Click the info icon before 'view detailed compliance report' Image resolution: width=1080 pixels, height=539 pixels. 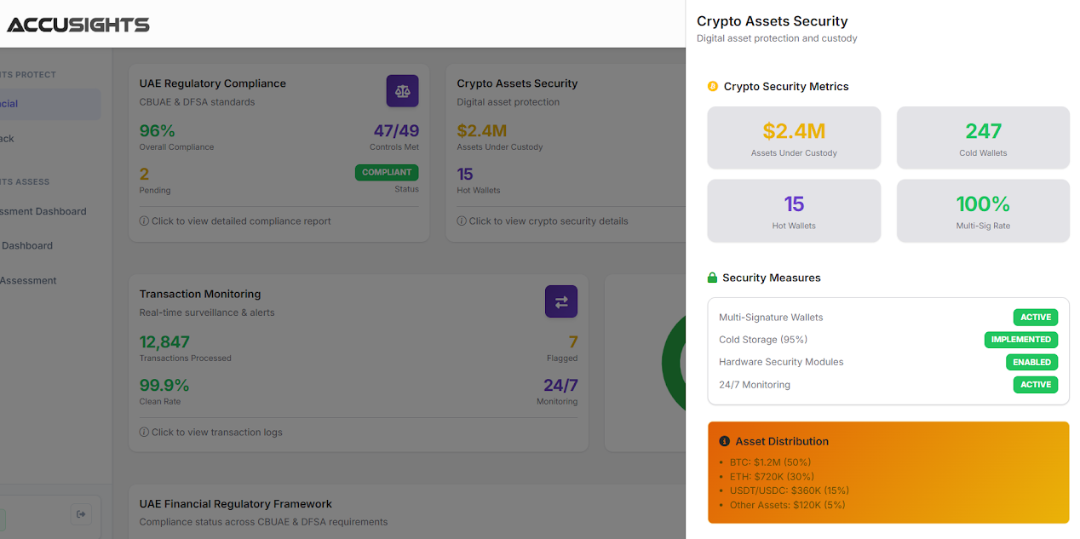coord(144,221)
